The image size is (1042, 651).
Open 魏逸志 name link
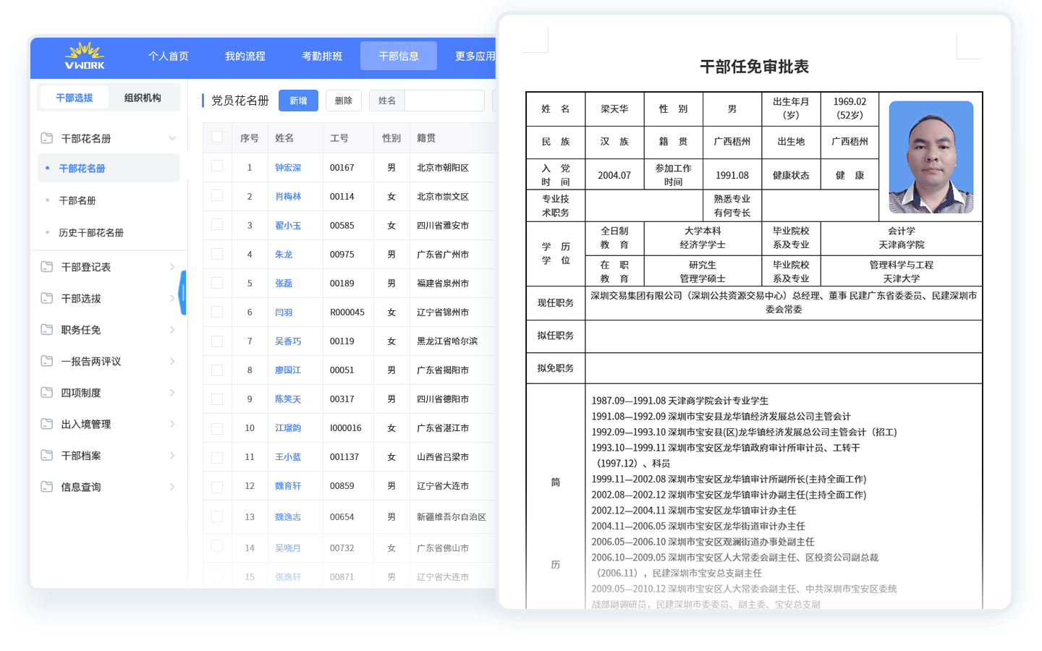coord(288,516)
